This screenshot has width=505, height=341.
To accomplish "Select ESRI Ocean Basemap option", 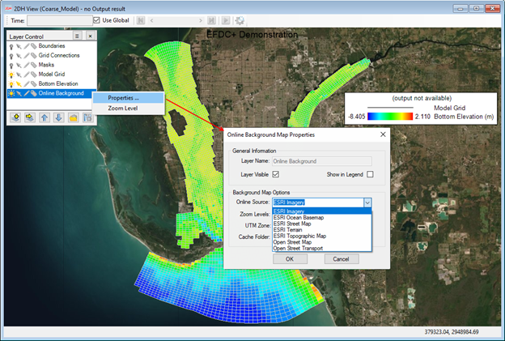I will [x=322, y=218].
